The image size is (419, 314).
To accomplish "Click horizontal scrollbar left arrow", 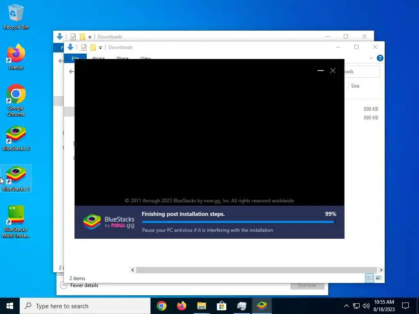I will point(133,270).
